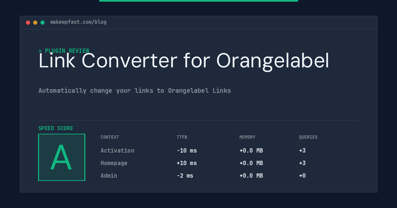
Task: Click the Admin row label
Action: pyautogui.click(x=109, y=176)
